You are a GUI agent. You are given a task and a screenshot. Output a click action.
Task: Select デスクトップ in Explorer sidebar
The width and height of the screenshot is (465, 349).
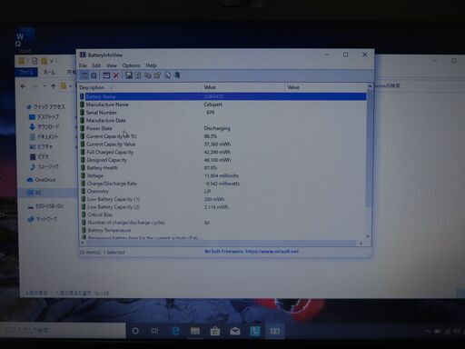44,117
